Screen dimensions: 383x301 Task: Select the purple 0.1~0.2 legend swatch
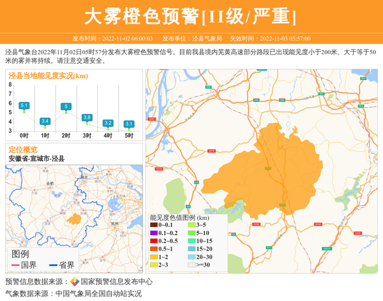tap(153, 233)
